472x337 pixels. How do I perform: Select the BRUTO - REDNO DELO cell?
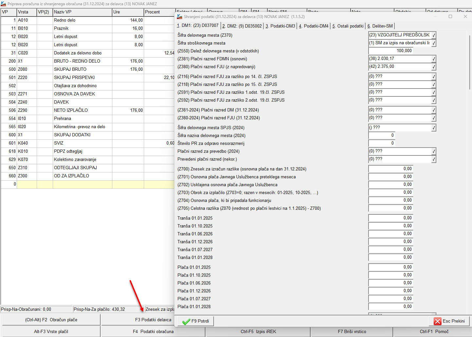(x=83, y=61)
